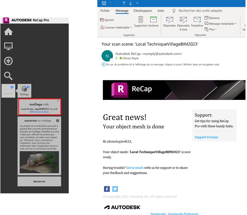Click the Facebook icon in email footer

pyautogui.click(x=107, y=189)
